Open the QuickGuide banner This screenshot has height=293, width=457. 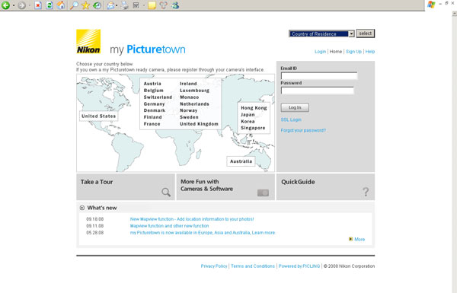coord(325,186)
